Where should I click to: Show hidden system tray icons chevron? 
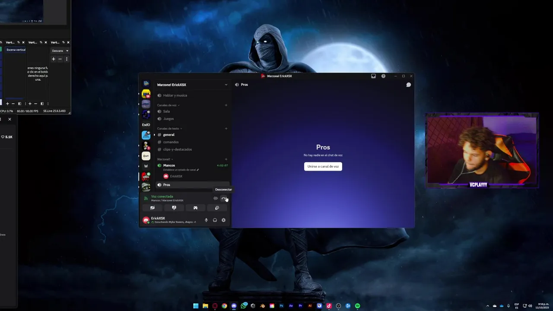point(488,306)
